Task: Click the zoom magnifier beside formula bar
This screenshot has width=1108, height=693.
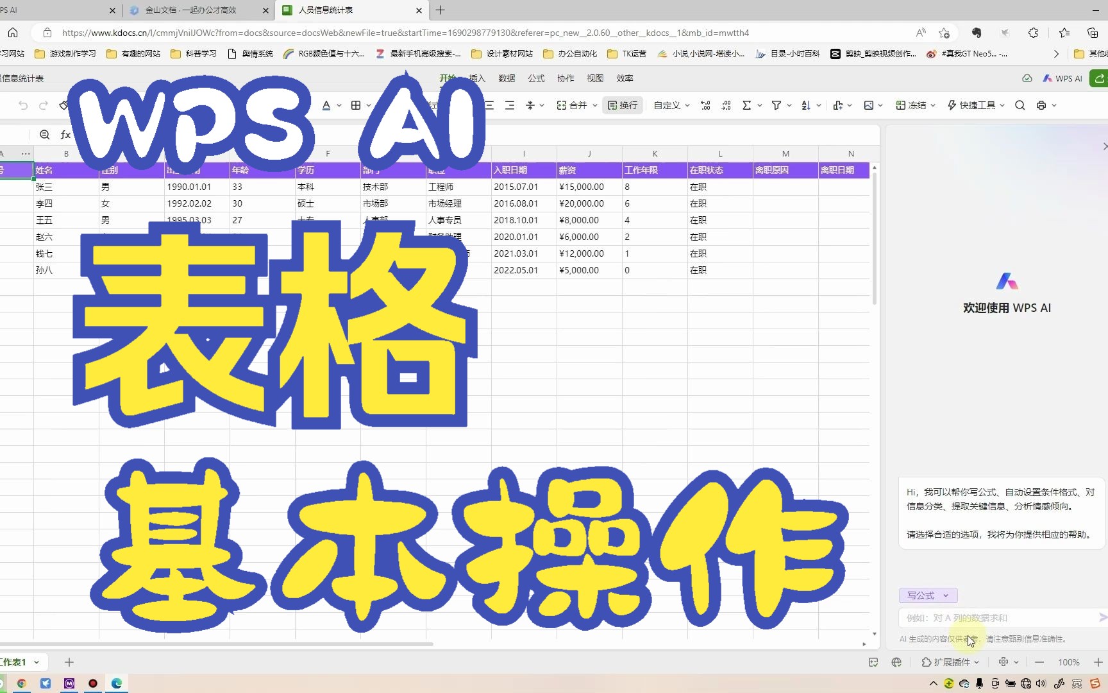Action: 44,135
